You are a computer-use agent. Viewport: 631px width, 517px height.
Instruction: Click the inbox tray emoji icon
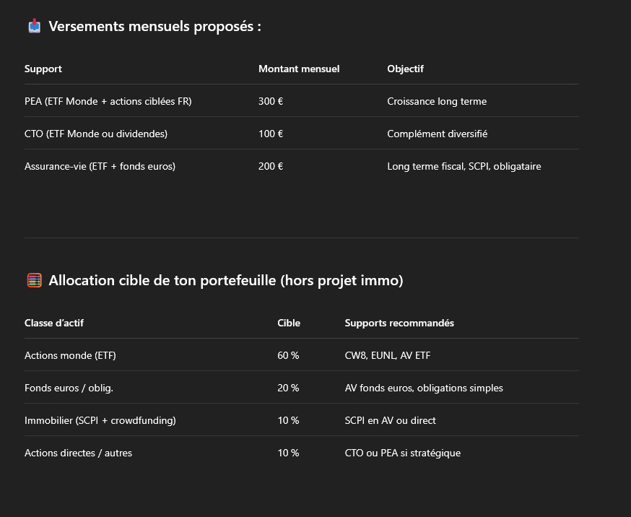pos(35,26)
